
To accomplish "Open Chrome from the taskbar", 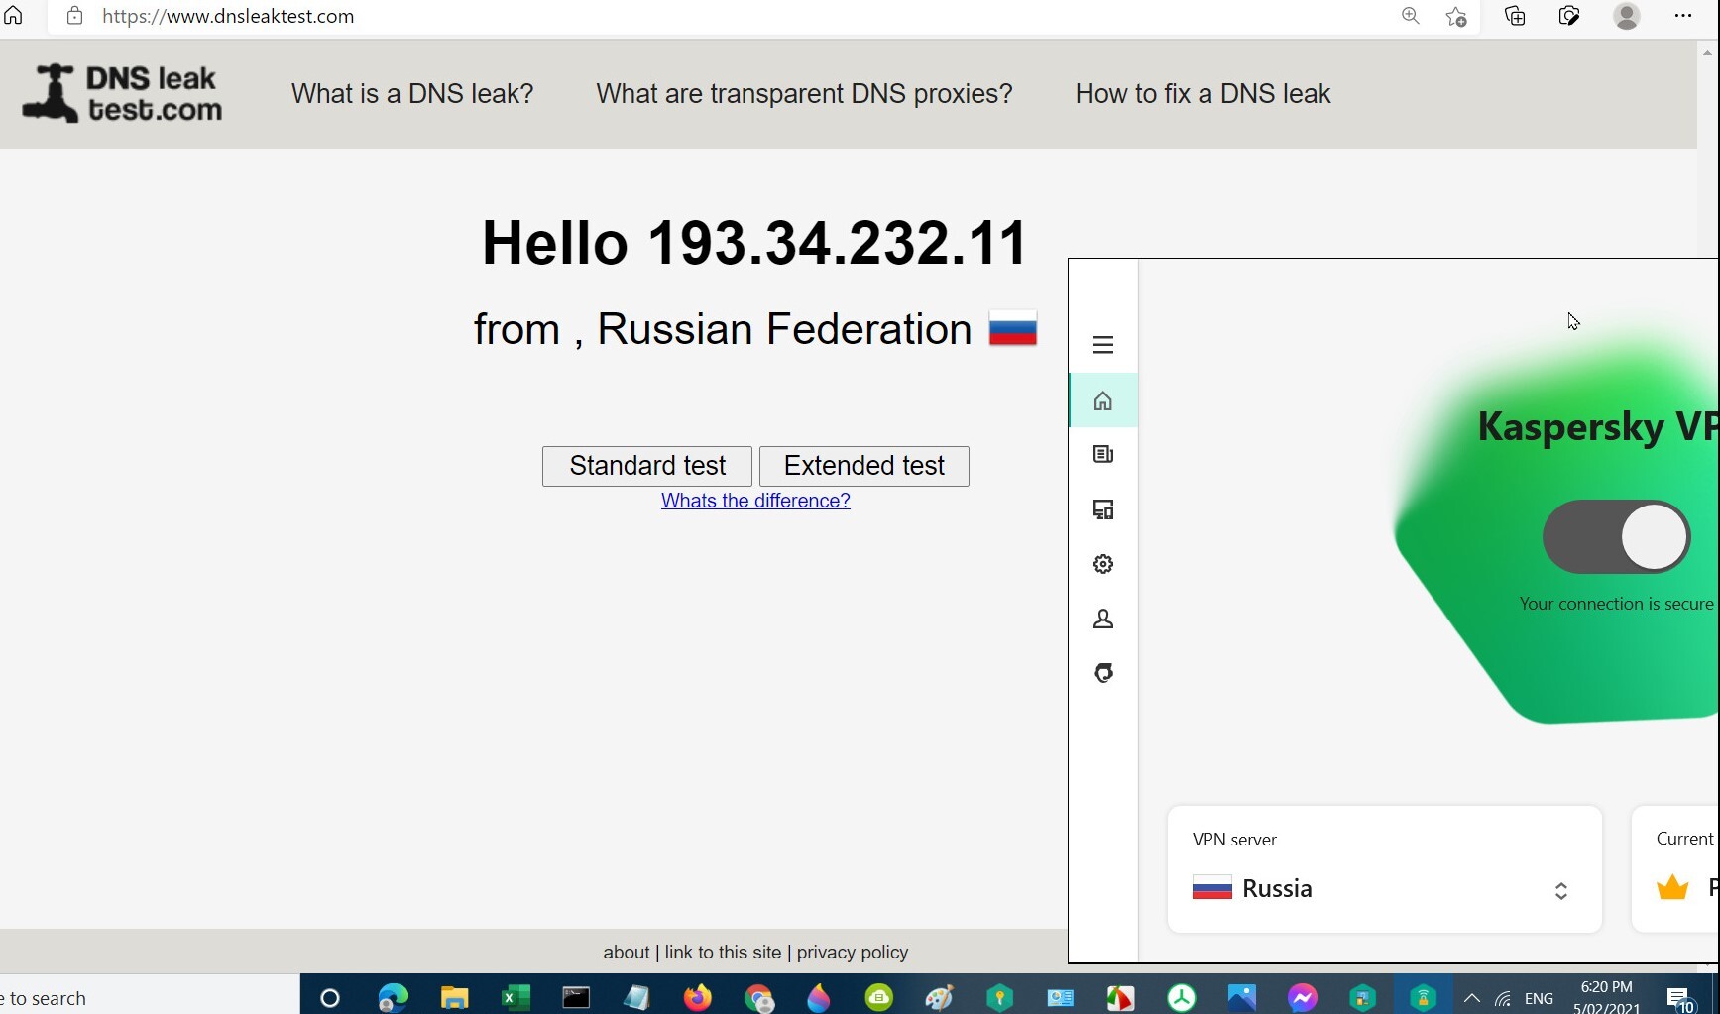I will [x=759, y=997].
